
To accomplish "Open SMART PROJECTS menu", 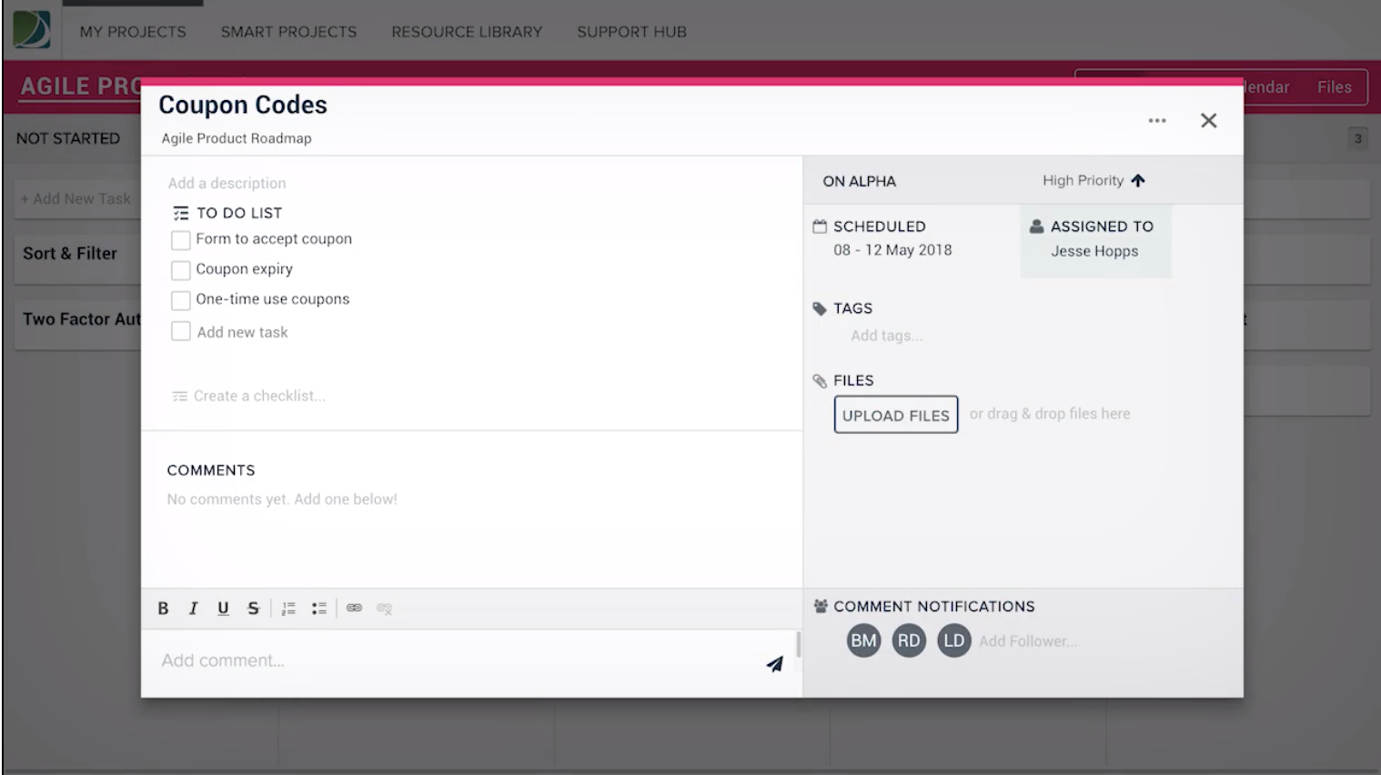I will click(289, 32).
